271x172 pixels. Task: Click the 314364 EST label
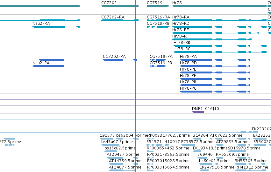click(201, 135)
